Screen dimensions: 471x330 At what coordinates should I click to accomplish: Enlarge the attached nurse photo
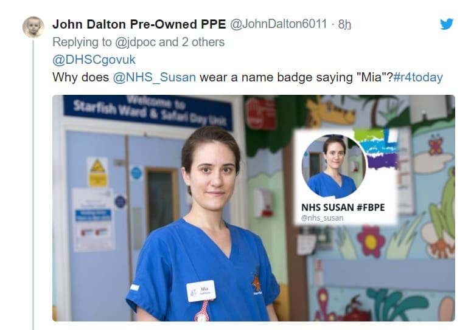coord(254,208)
